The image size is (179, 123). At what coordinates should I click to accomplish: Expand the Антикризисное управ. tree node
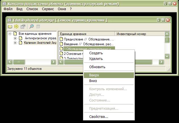pos(15,38)
